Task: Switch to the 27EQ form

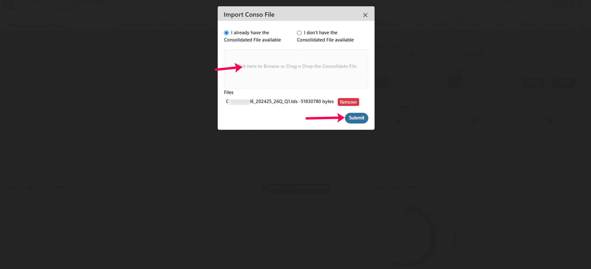Action: [x=164, y=24]
